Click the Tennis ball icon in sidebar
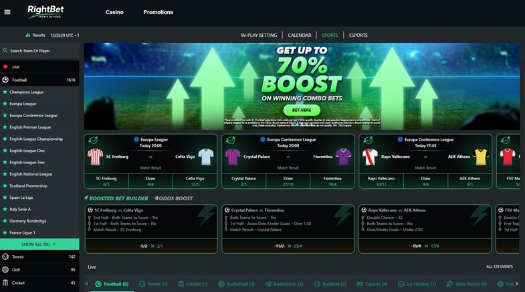This screenshot has height=292, width=525. point(5,257)
